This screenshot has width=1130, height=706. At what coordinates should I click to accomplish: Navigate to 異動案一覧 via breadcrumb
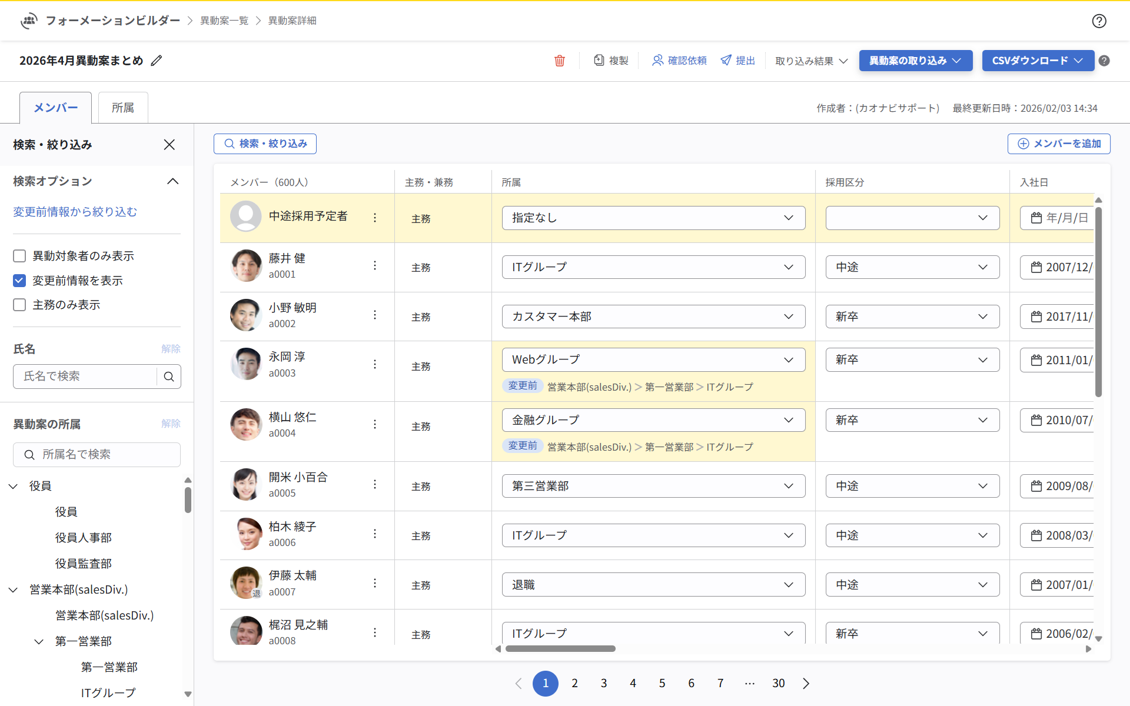(224, 20)
